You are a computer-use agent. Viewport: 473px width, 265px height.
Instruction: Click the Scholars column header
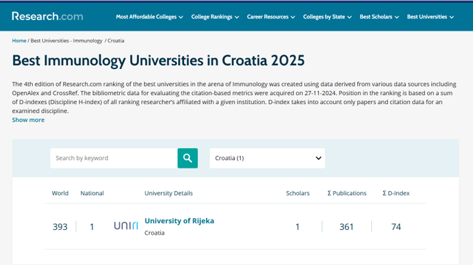(x=298, y=193)
